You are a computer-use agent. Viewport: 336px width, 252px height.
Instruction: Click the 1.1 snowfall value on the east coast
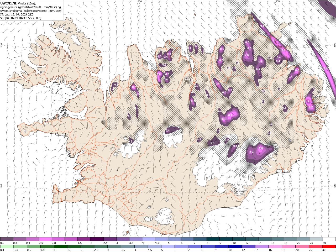(x=307, y=101)
